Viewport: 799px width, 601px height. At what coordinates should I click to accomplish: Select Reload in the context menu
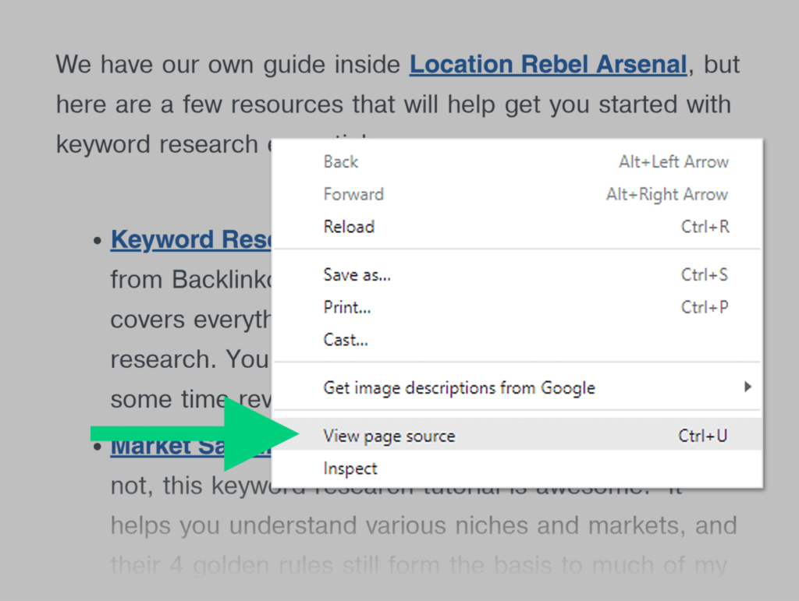[349, 227]
